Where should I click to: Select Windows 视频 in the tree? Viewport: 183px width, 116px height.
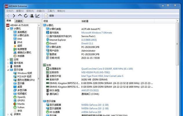coord(25,73)
